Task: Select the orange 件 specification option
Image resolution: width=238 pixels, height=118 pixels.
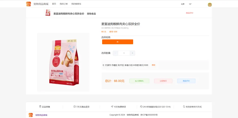Action: click(118, 42)
